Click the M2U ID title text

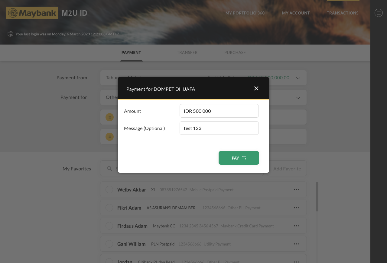[x=74, y=13]
